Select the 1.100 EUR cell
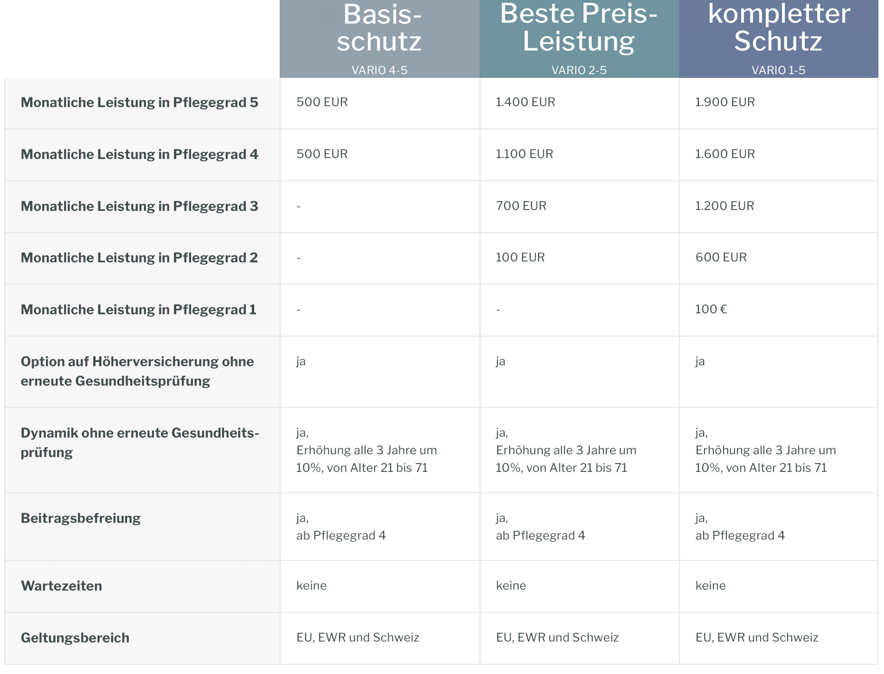Screen dimensions: 884x674 point(524,154)
